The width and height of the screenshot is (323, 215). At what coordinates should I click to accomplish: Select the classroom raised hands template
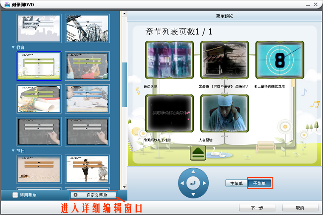click(x=87, y=66)
